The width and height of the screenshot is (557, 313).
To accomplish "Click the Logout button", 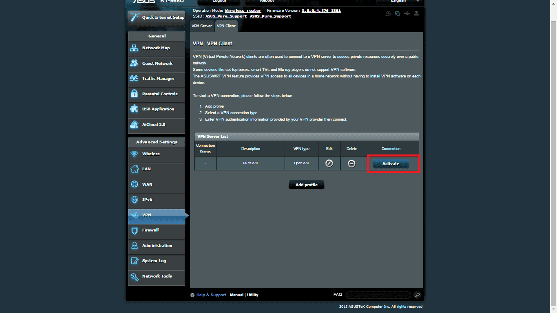I will [x=219, y=2].
